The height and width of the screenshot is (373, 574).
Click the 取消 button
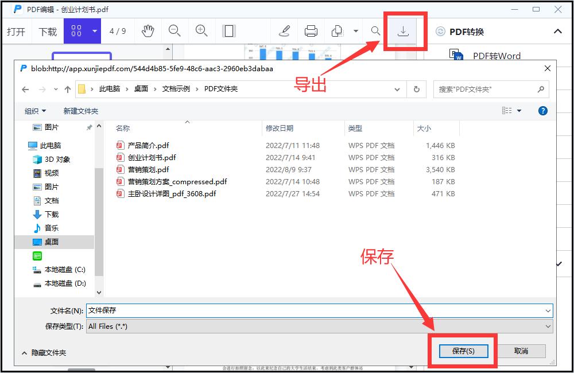[x=521, y=351]
